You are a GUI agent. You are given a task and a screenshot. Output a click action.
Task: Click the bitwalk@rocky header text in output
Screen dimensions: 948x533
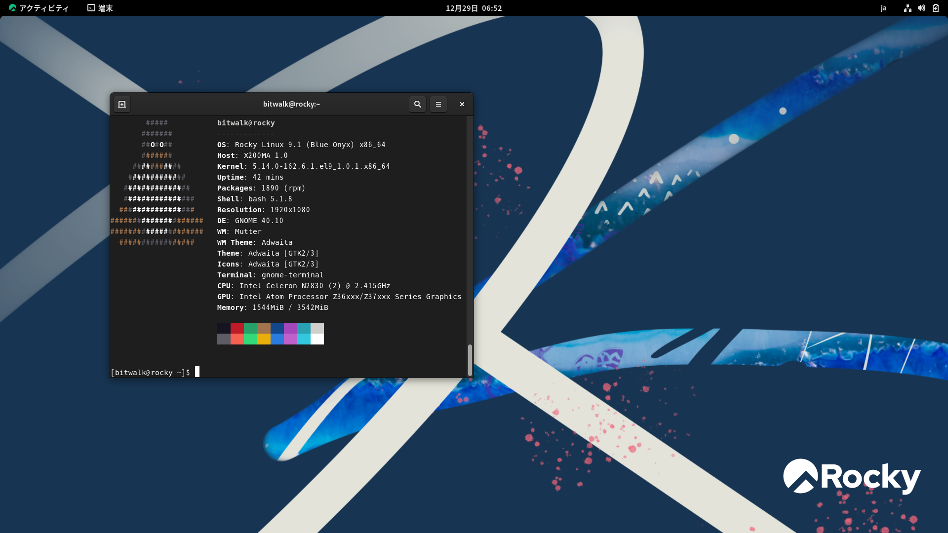[246, 123]
